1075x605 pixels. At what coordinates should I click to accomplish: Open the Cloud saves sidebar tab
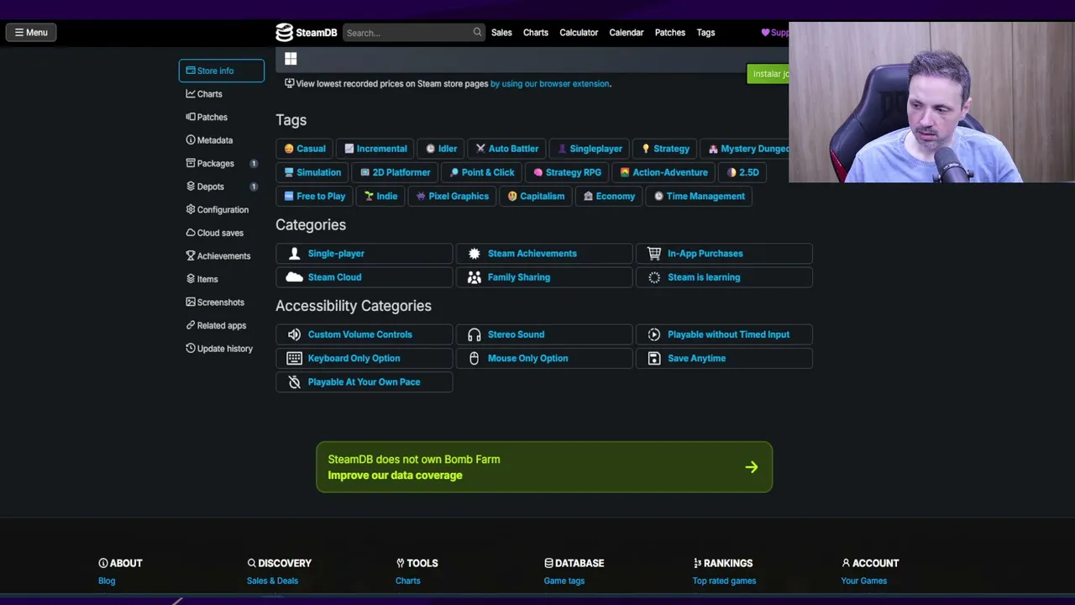pyautogui.click(x=222, y=233)
